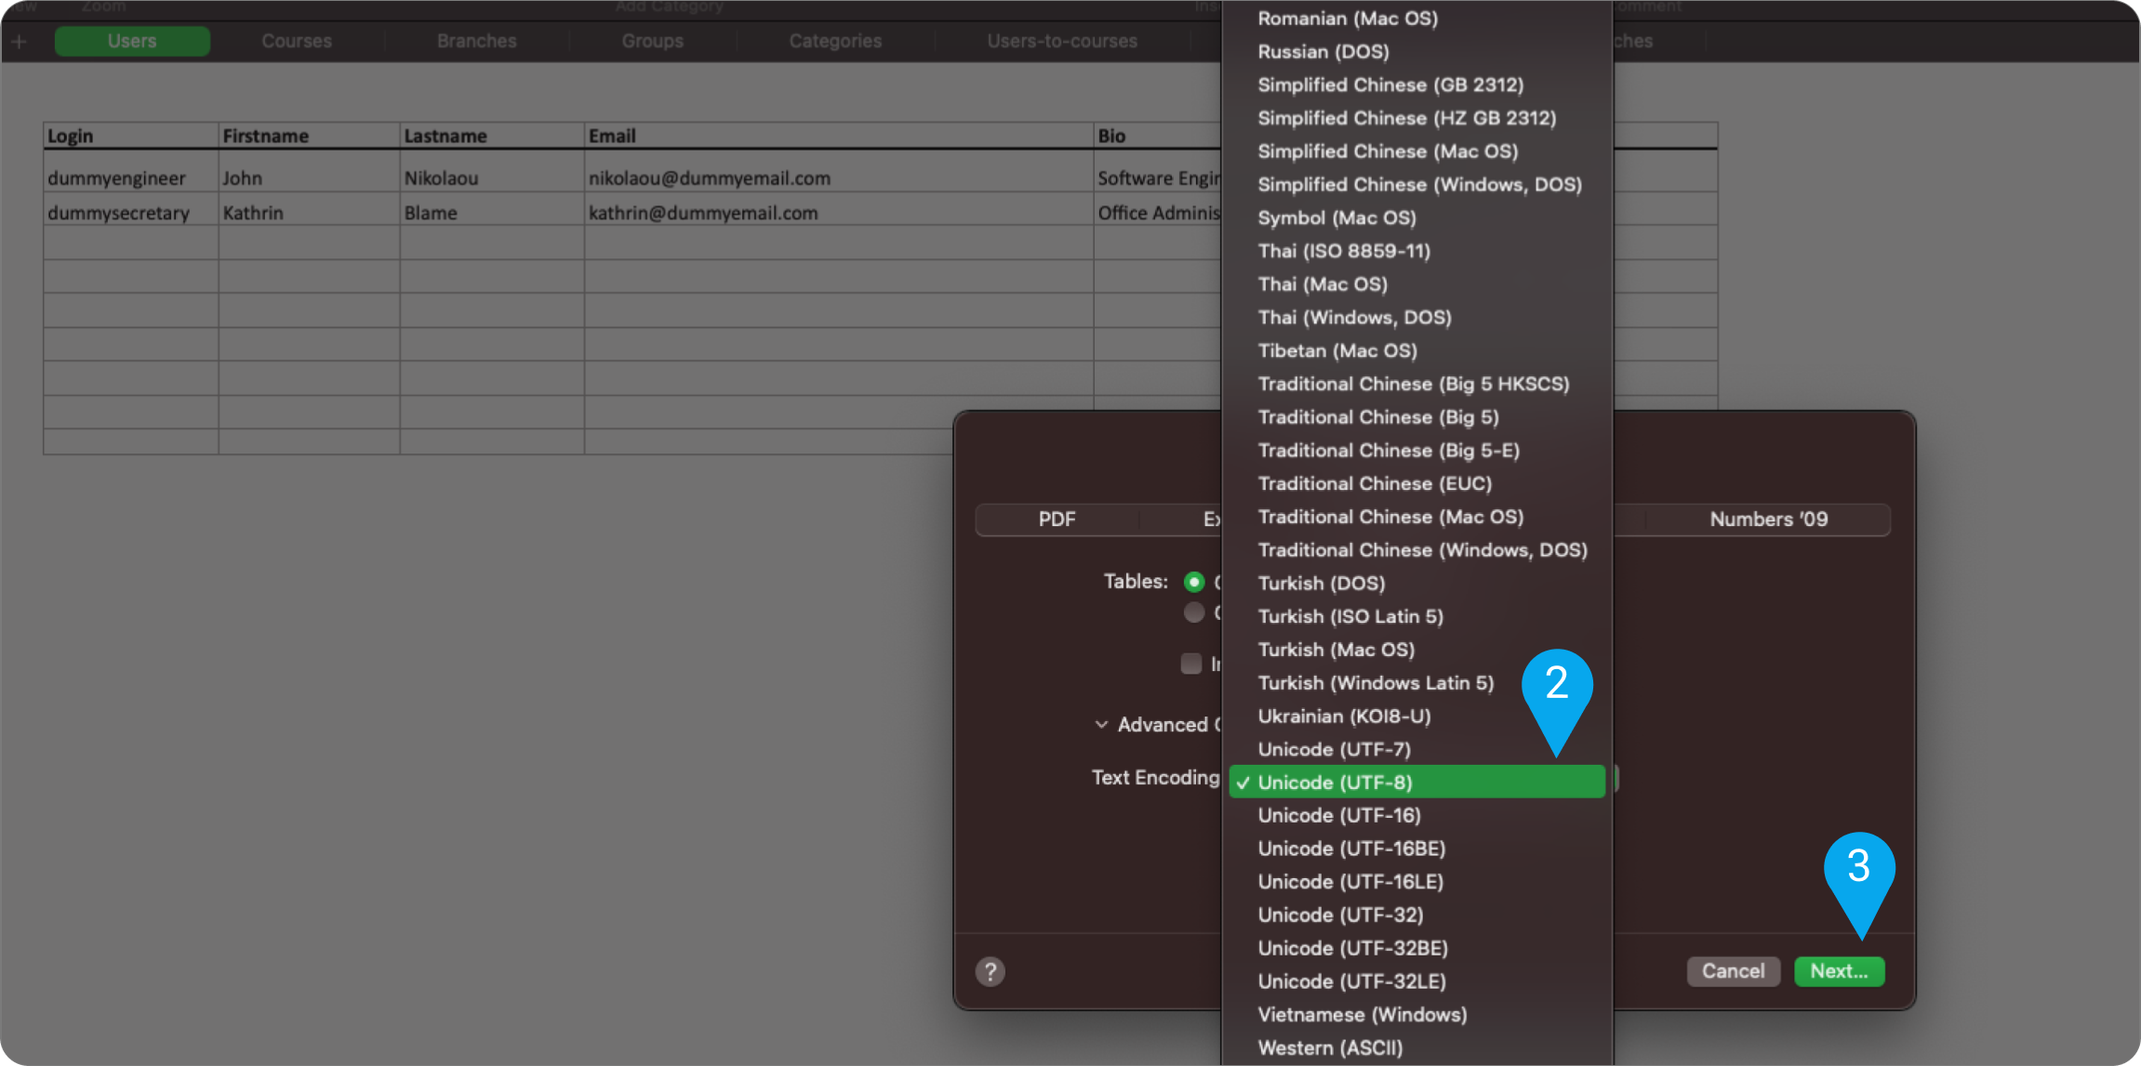
Task: Open the Users-to-courses sheet tab
Action: [x=1062, y=40]
